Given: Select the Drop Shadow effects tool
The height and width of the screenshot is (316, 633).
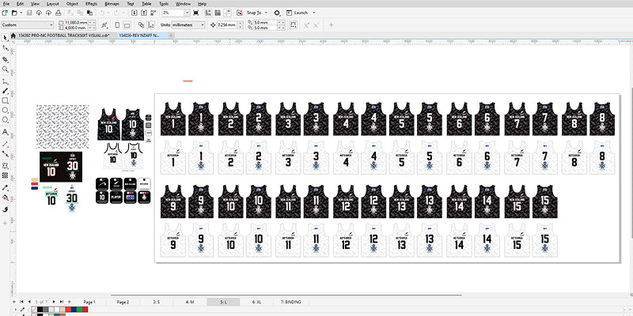Looking at the screenshot, I should tap(6, 166).
